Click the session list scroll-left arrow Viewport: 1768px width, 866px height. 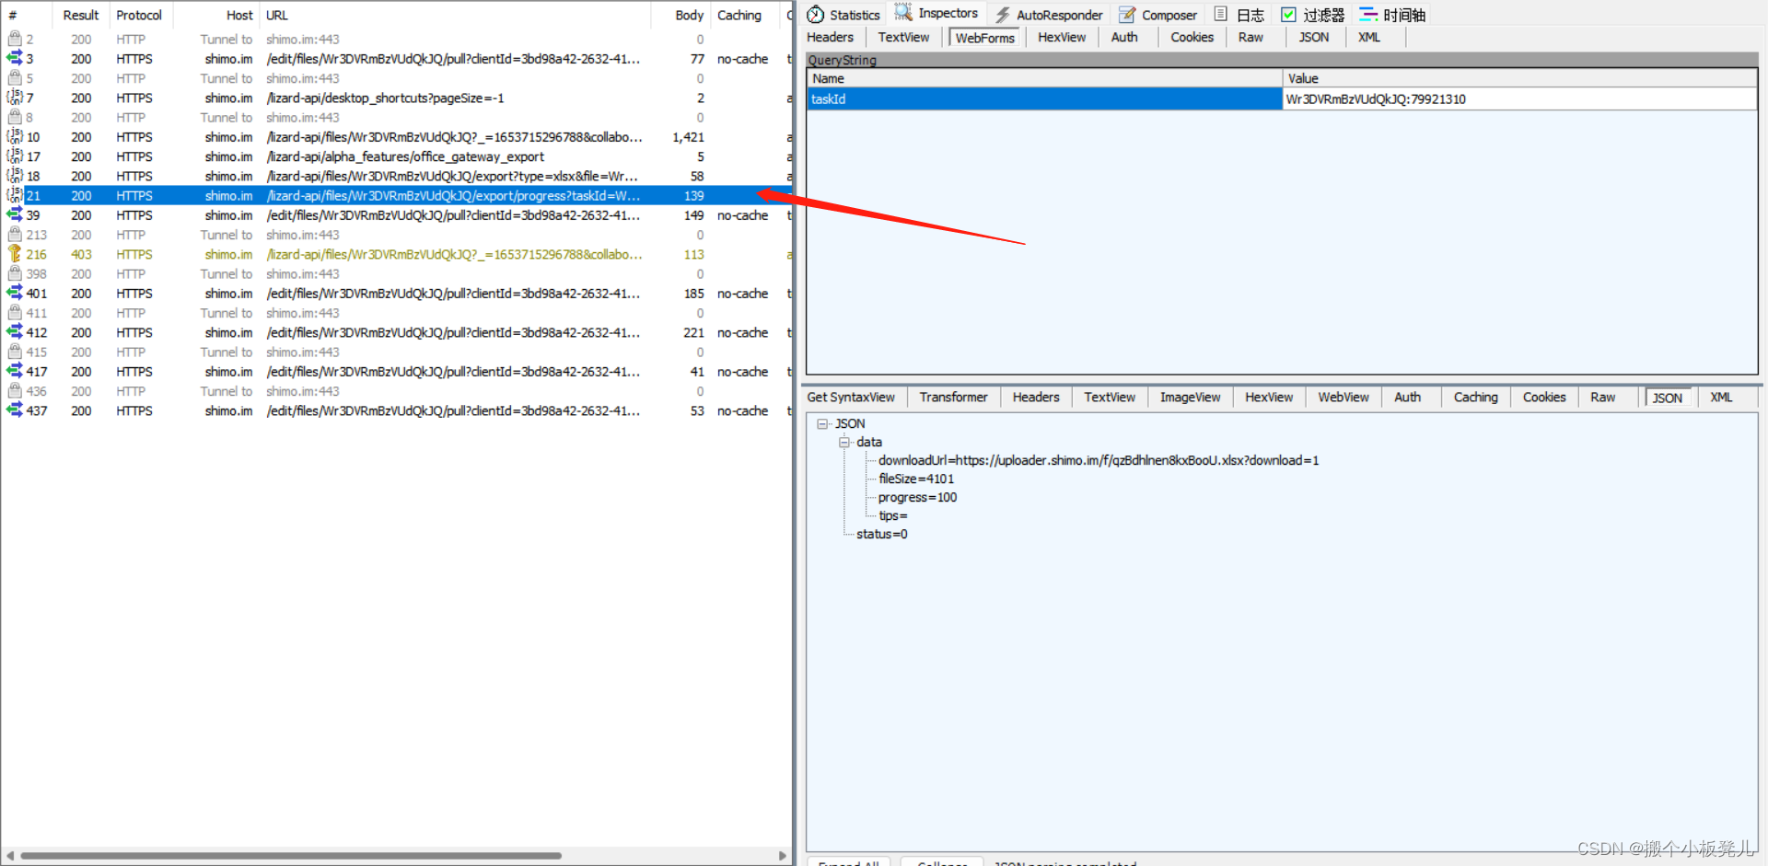click(x=10, y=855)
